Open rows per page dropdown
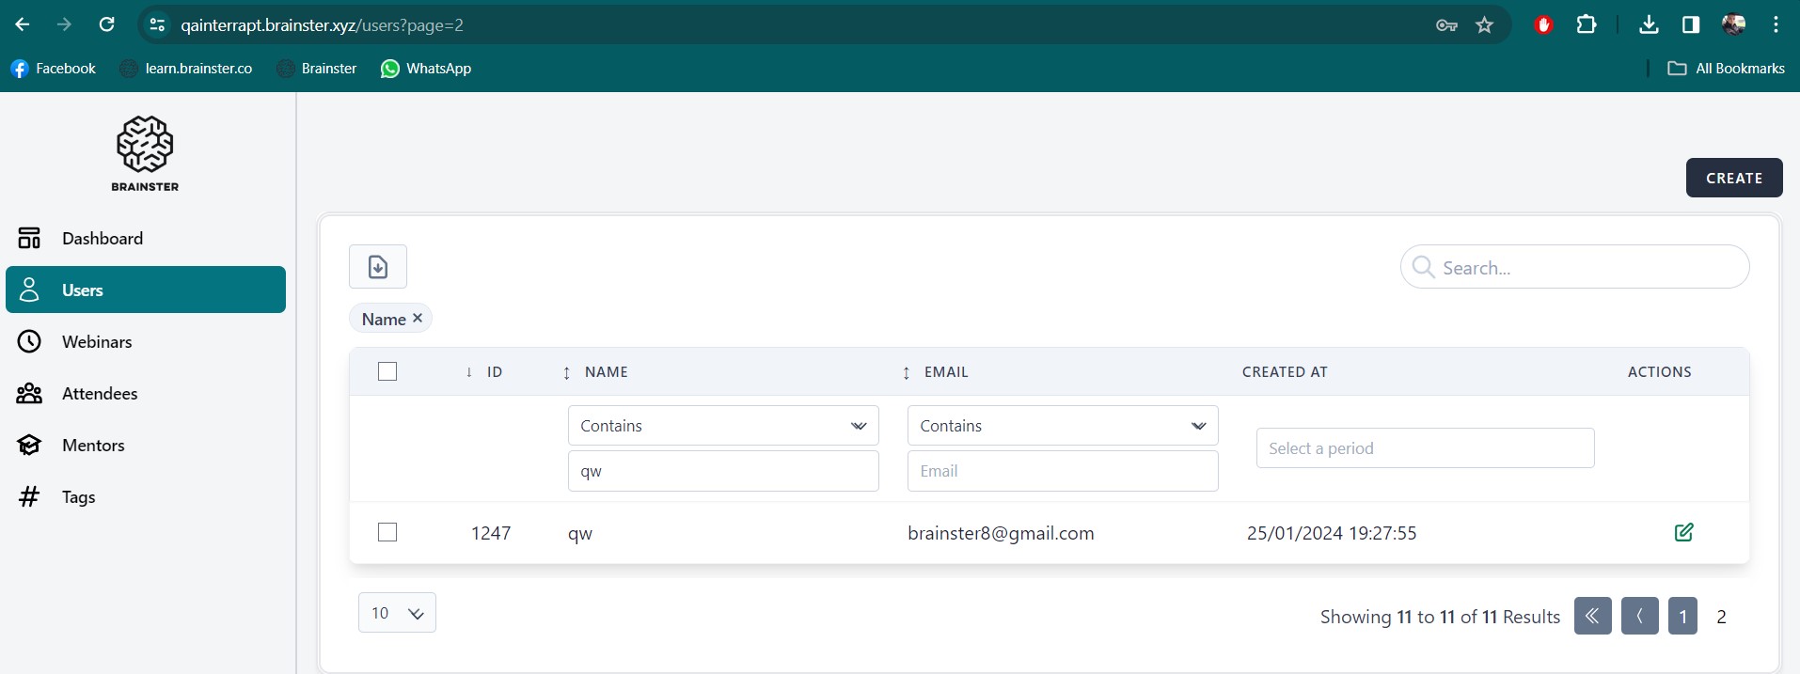The width and height of the screenshot is (1800, 674). [397, 613]
